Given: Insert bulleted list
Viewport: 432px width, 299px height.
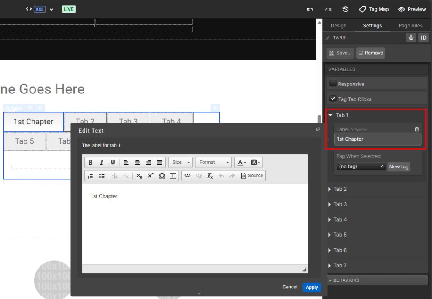Looking at the screenshot, I should 102,176.
